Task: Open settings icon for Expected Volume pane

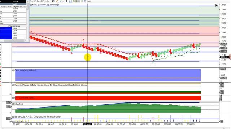Action: (x=13, y=70)
